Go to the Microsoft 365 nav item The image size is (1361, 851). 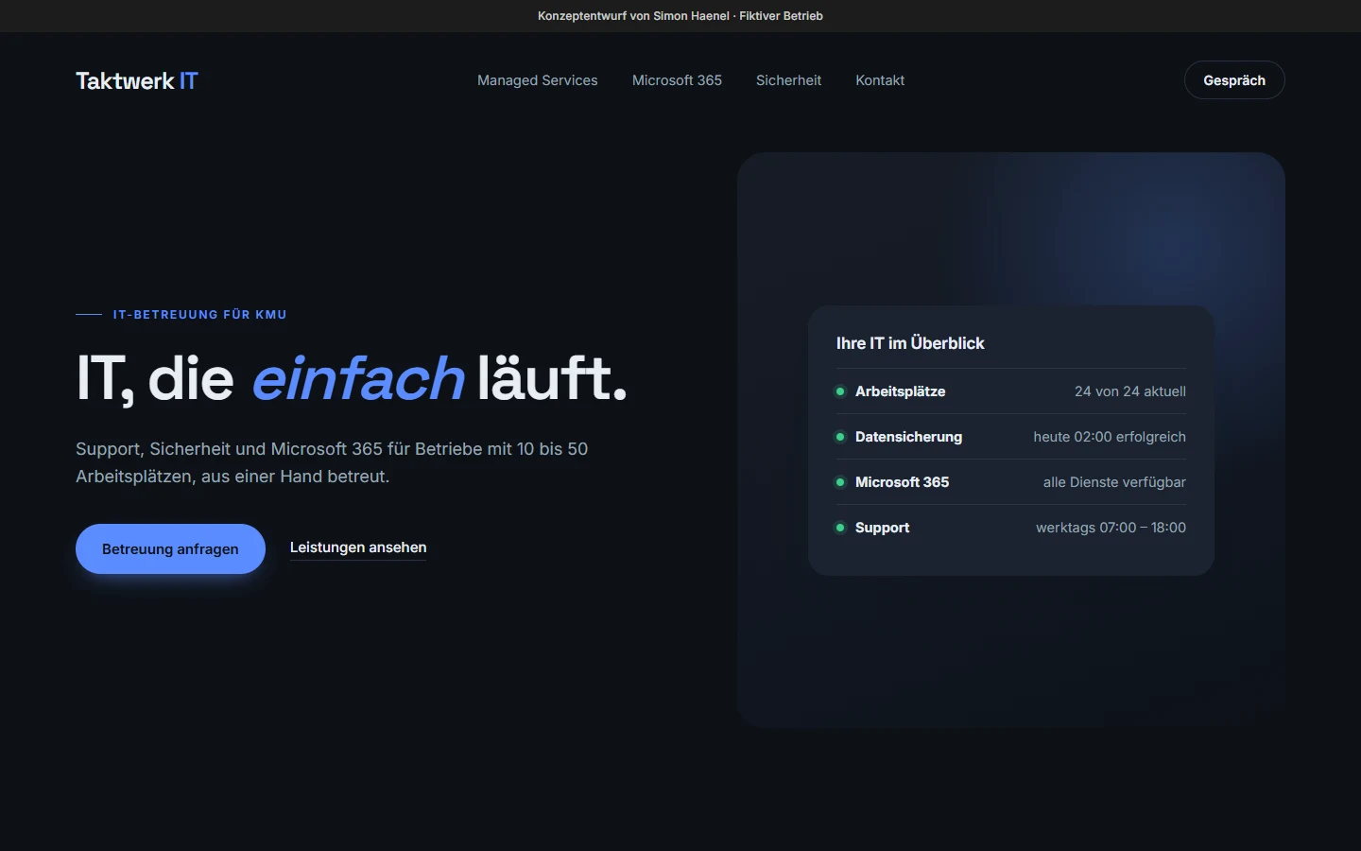tap(677, 80)
